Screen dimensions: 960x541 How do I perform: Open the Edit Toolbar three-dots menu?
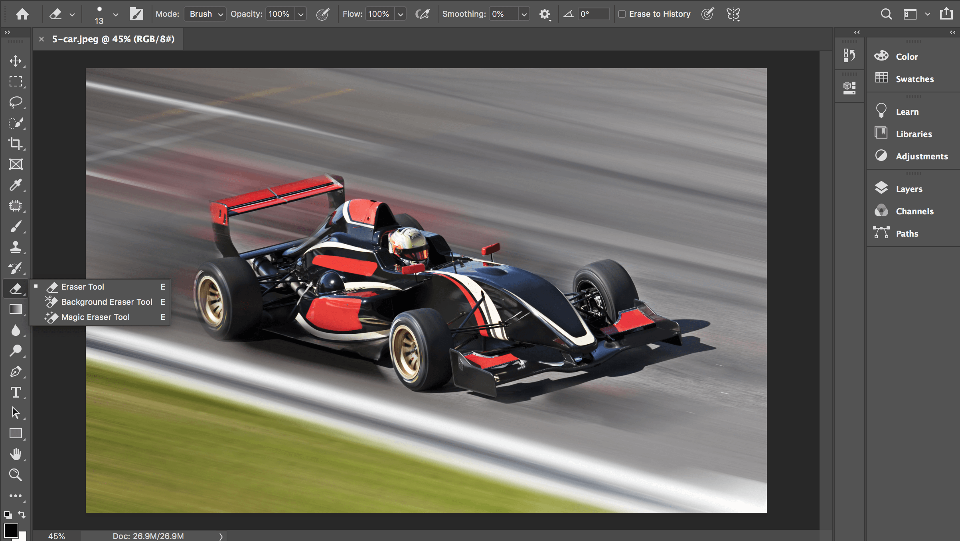(16, 496)
